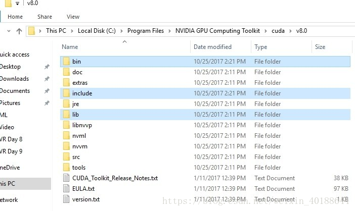Open the recent locations dropdown arrow
This screenshot has width=355, height=211.
tap(9, 31)
